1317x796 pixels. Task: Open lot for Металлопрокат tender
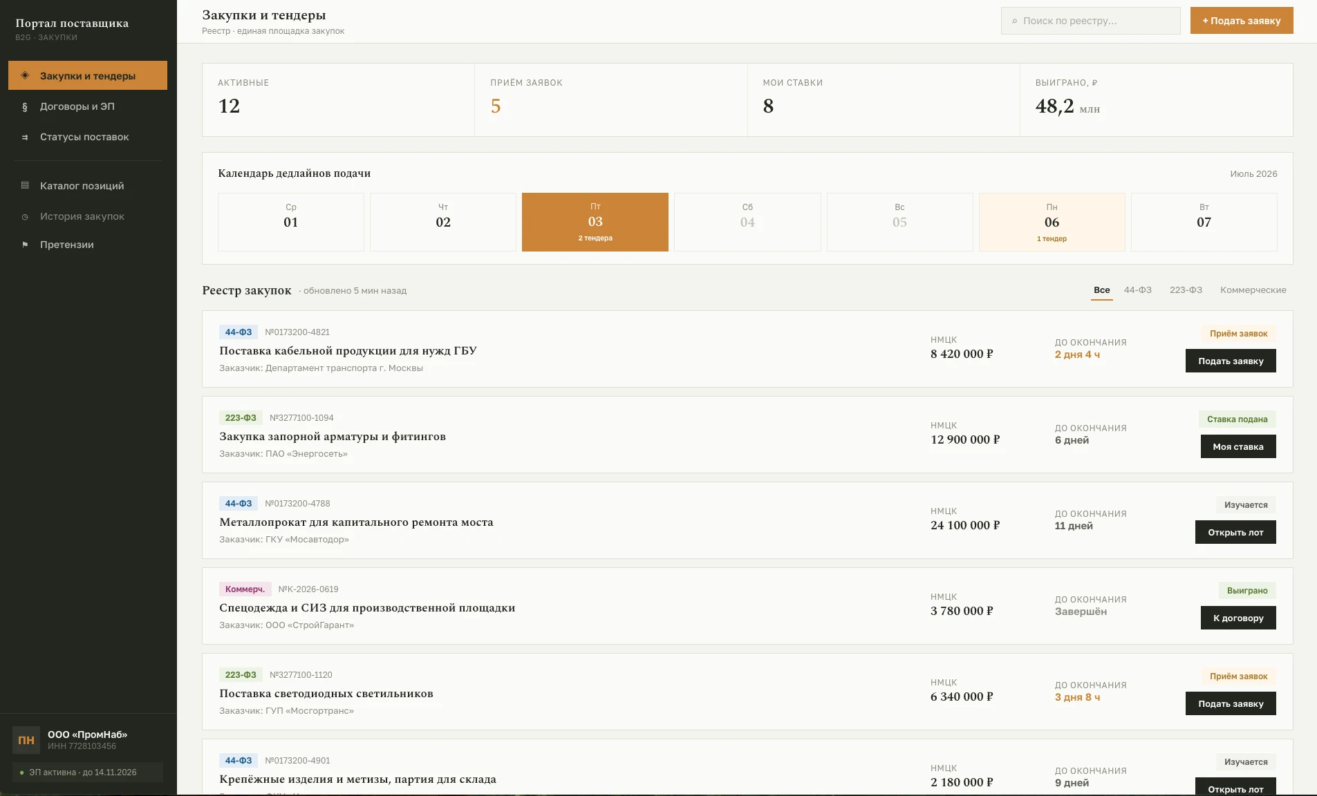coord(1235,532)
